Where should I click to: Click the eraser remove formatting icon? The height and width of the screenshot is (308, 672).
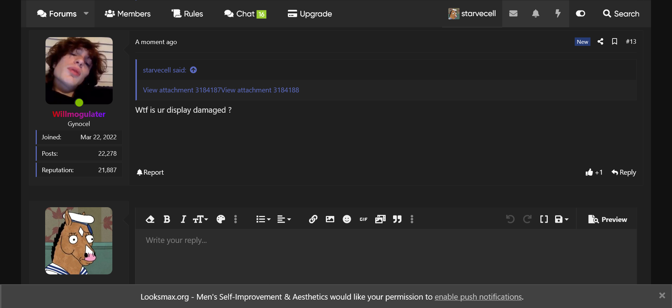click(x=150, y=219)
